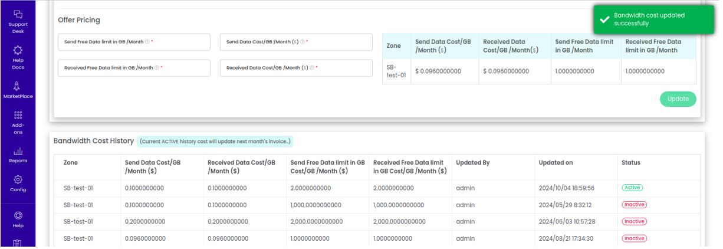Click the green Update button
Screen dimensions: 723x249
tap(678, 99)
